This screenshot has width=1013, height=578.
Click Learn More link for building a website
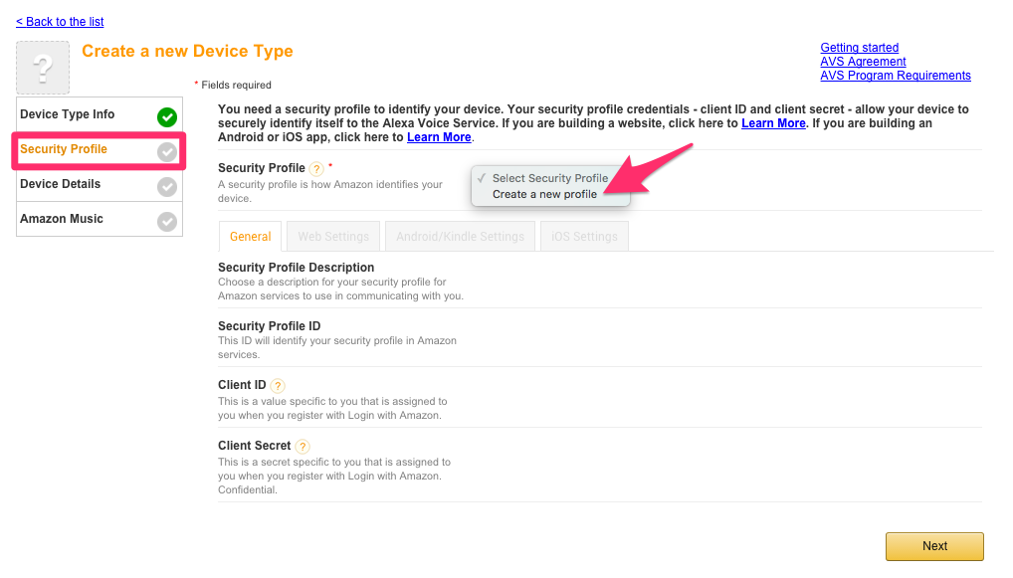(x=773, y=123)
